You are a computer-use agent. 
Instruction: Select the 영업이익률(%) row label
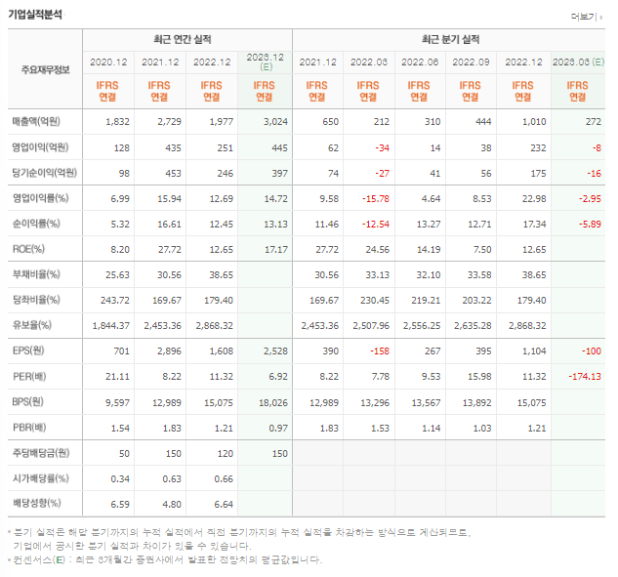(41, 198)
